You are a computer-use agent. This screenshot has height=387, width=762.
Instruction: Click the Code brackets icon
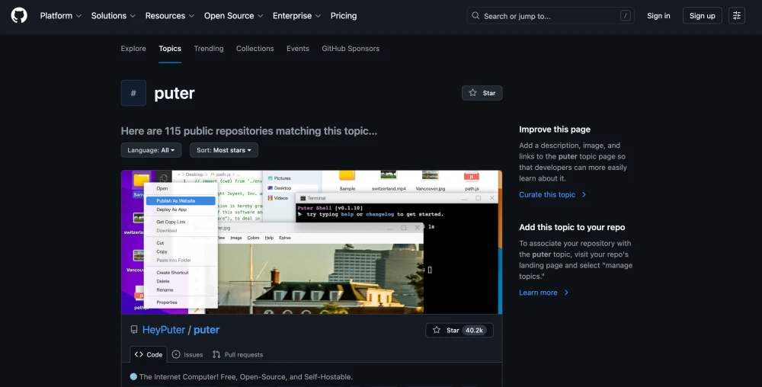(139, 354)
